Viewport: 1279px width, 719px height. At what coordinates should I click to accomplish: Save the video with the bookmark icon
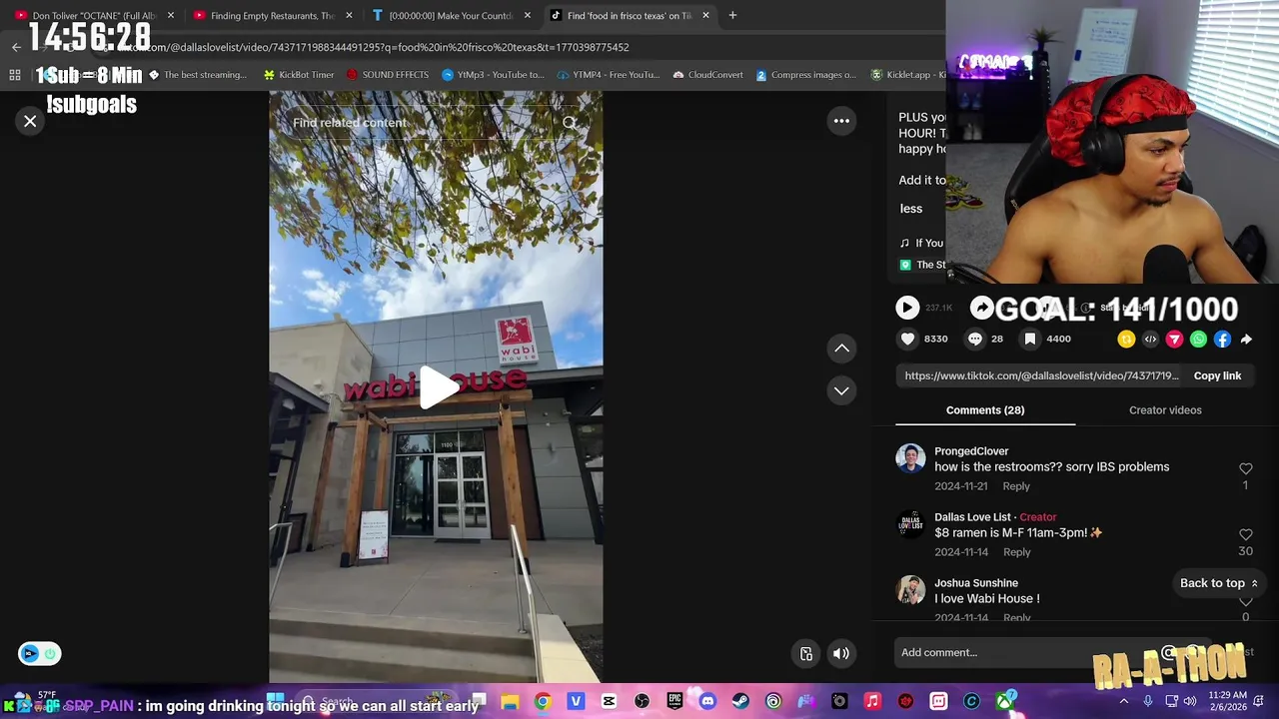(1029, 339)
